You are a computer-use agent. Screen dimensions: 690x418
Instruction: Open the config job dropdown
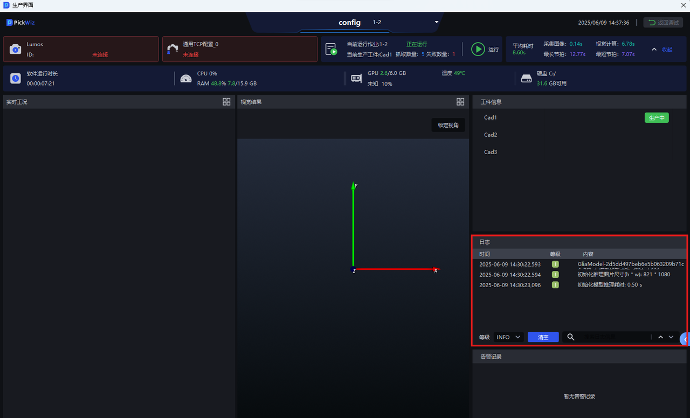tap(437, 23)
